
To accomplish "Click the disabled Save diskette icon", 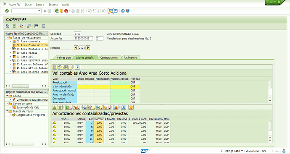I will click(x=49, y=11).
